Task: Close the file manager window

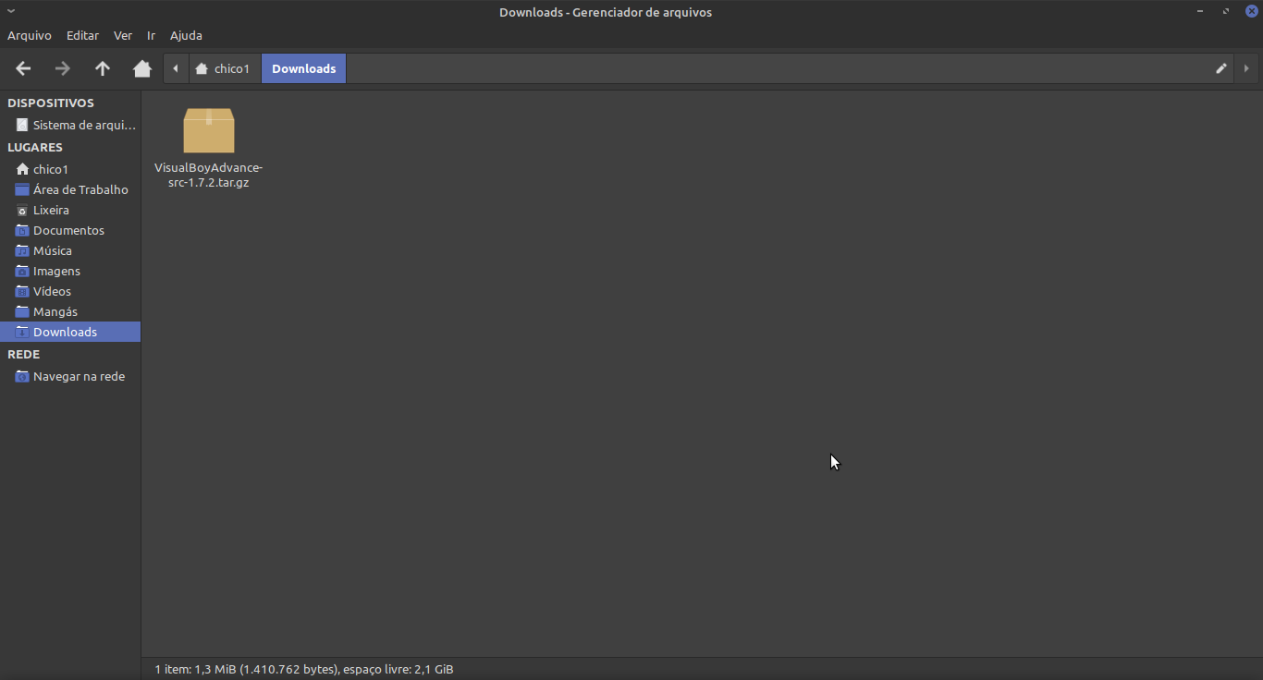Action: pyautogui.click(x=1252, y=11)
